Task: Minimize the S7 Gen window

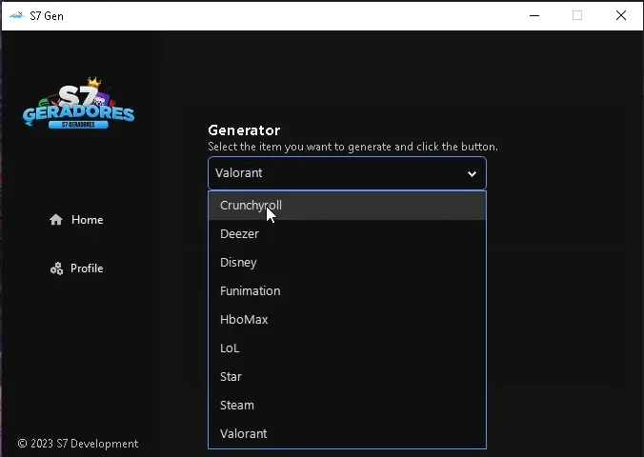Action: click(x=534, y=15)
